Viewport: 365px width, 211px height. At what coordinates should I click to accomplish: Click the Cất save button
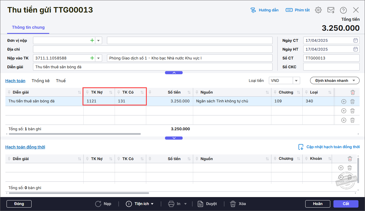(346, 204)
